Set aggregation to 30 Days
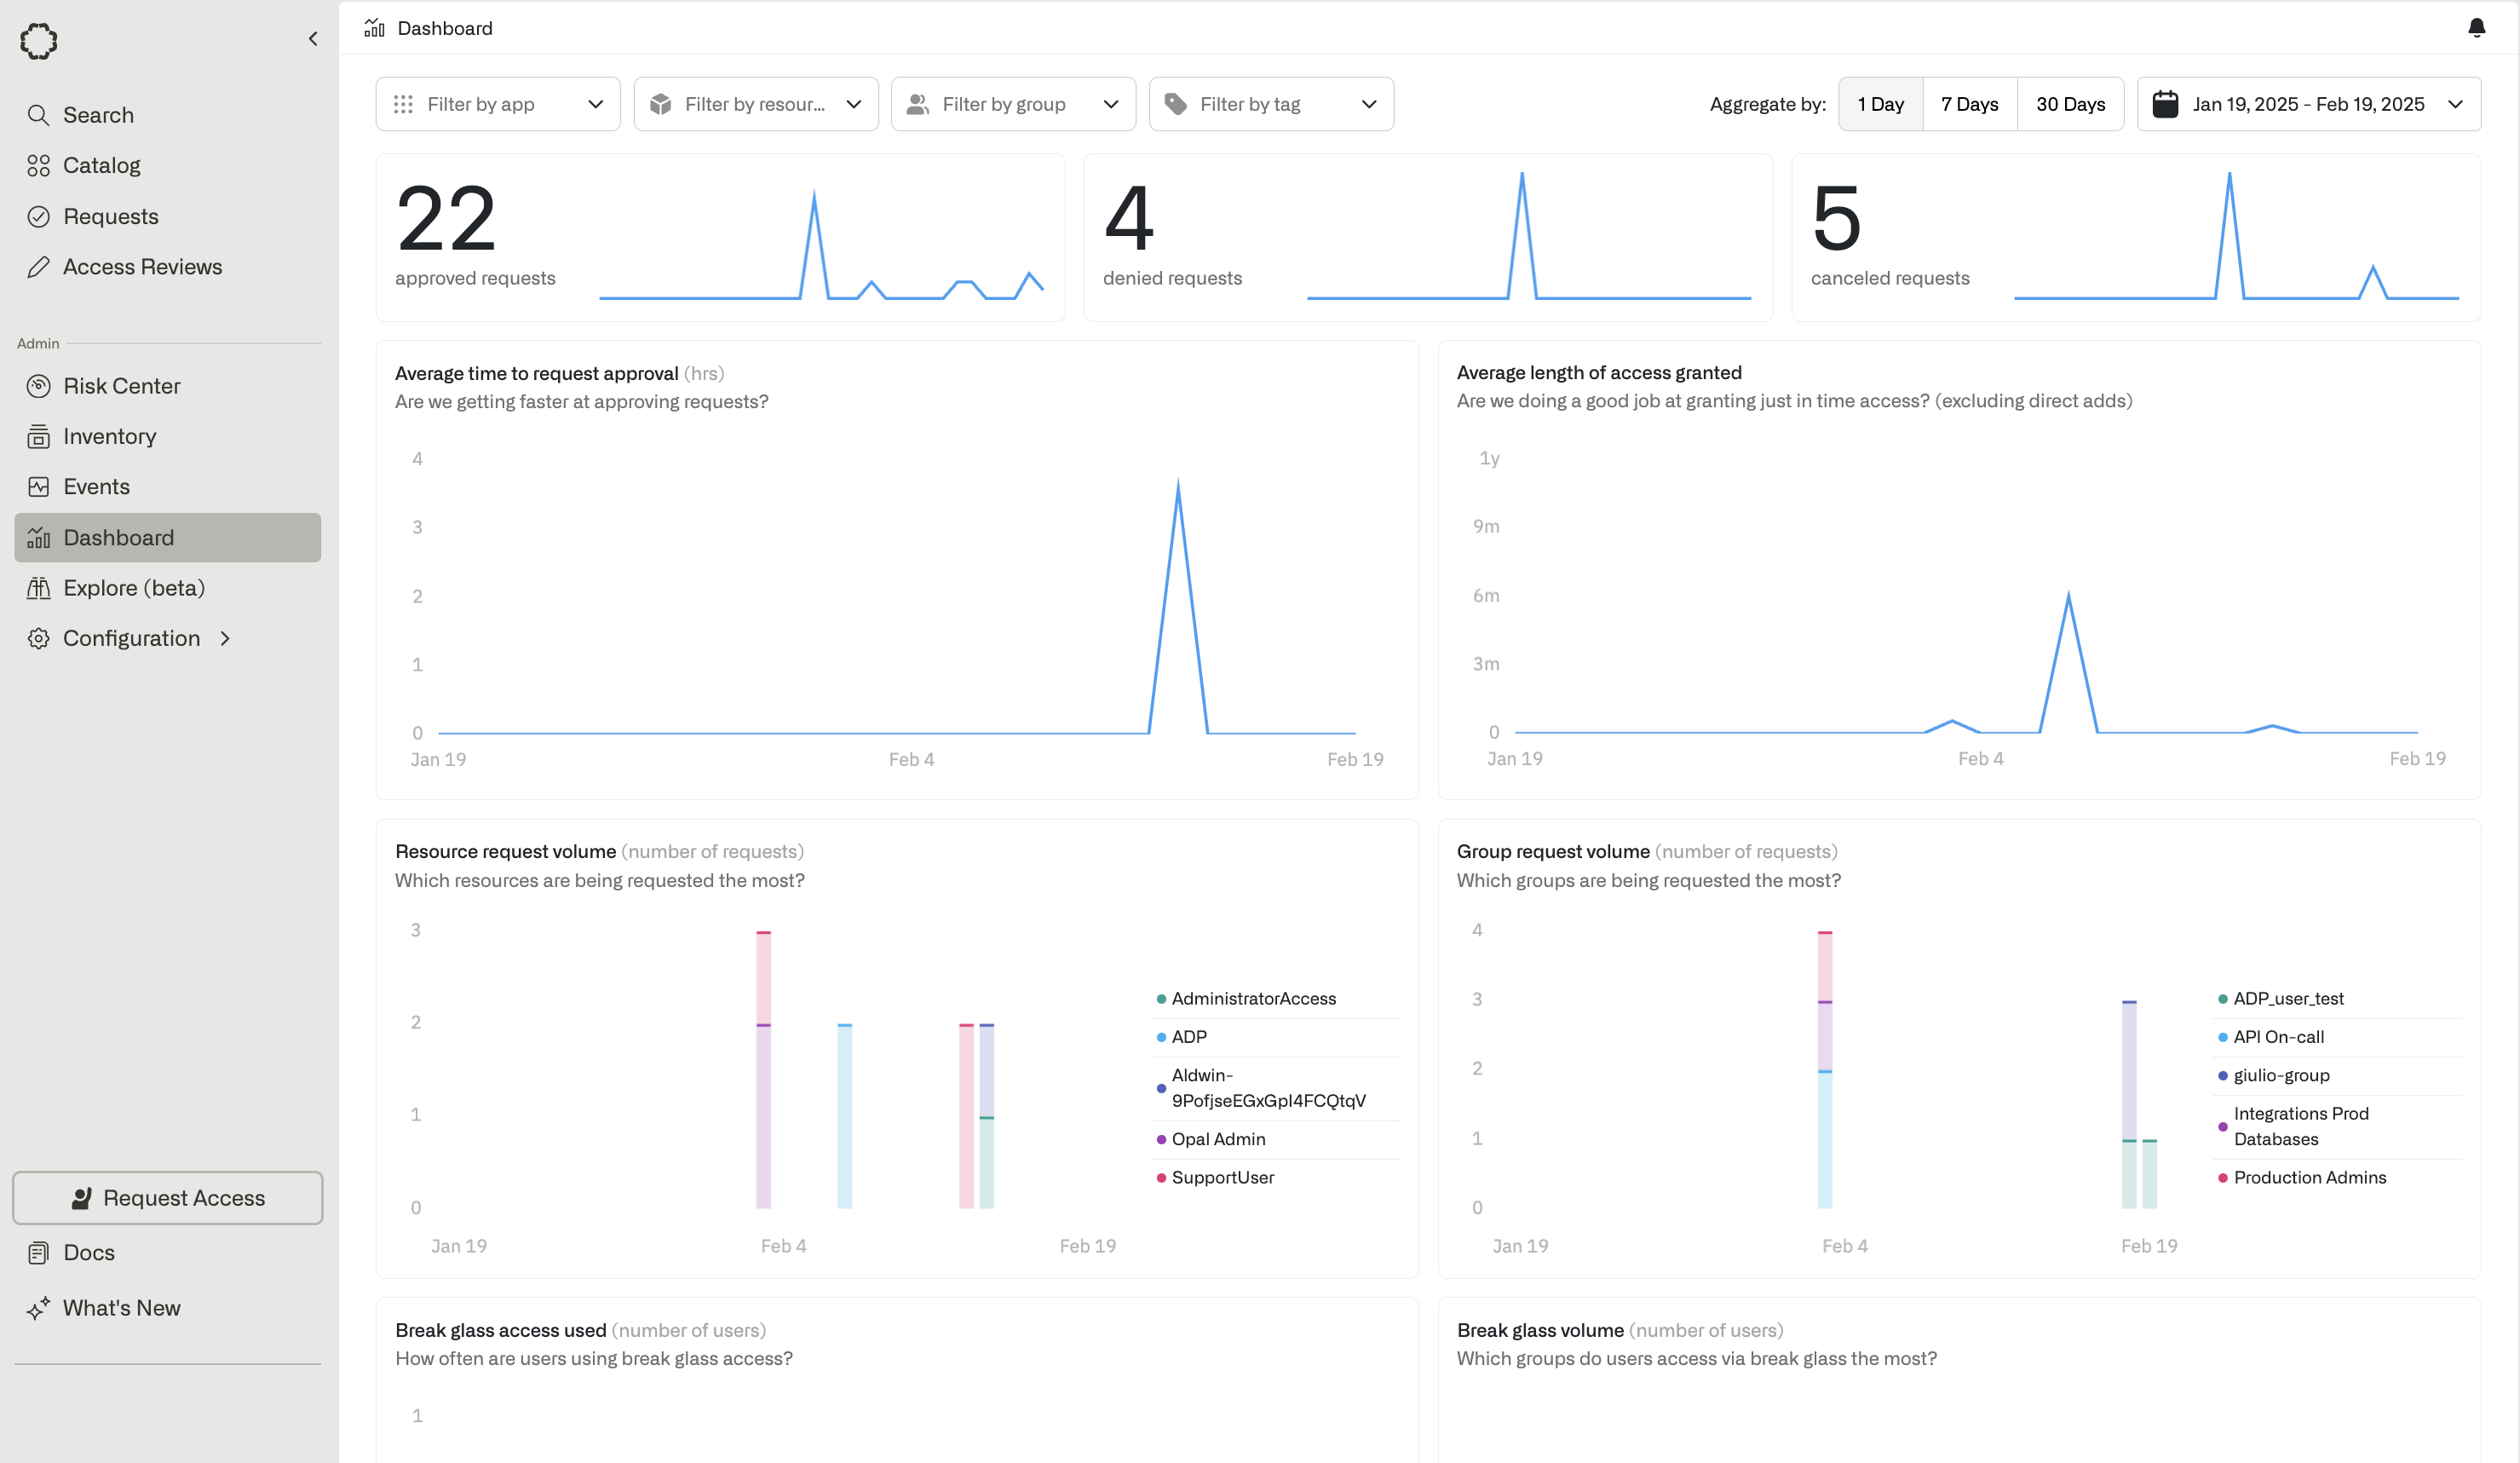Screen dimensions: 2520x1463 tap(2070, 104)
